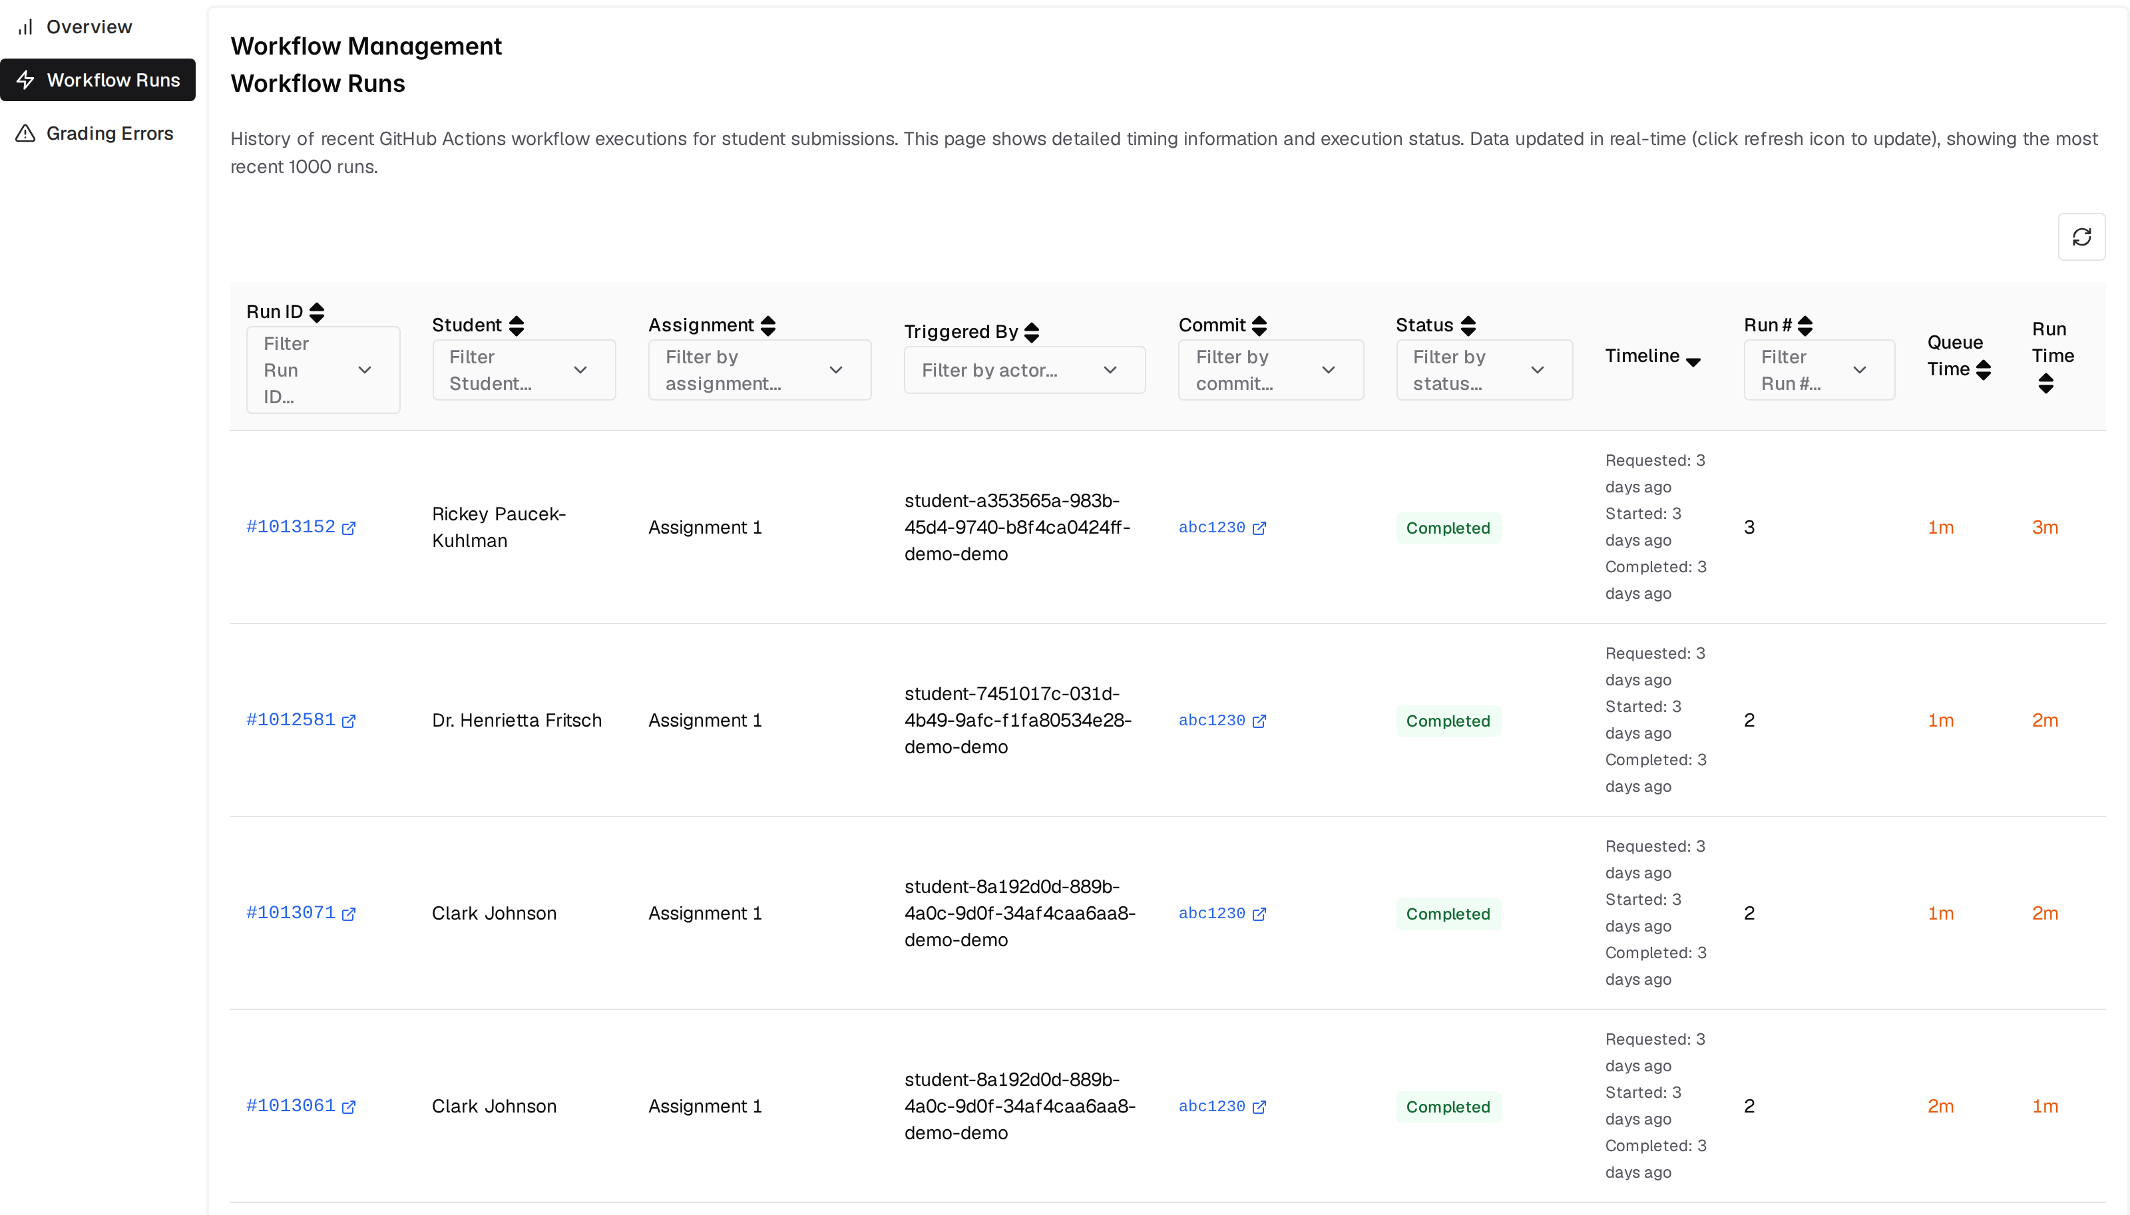Open commit abc1230 in Dr. Henrietta Fritsch row
The image size is (2130, 1215).
tap(1212, 720)
